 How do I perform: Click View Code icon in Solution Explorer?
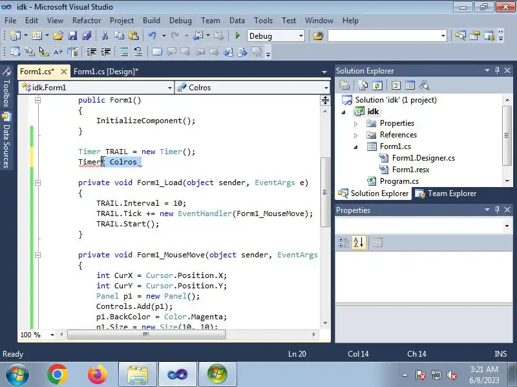(396, 86)
